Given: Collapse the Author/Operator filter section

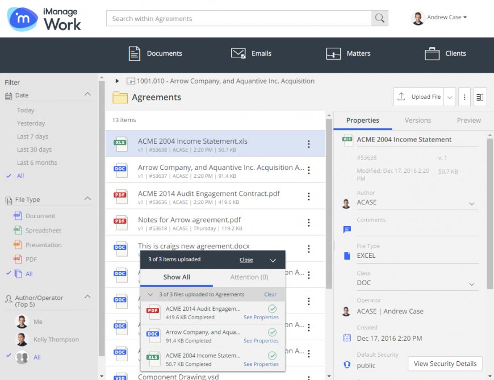Looking at the screenshot, I should coord(88,297).
